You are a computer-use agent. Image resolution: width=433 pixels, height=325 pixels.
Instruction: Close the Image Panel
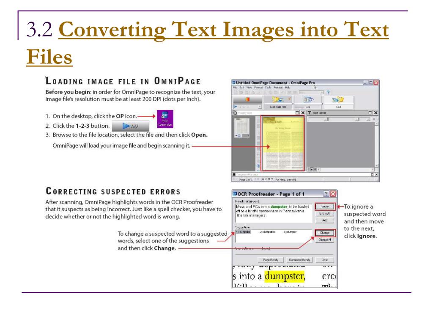(303, 113)
